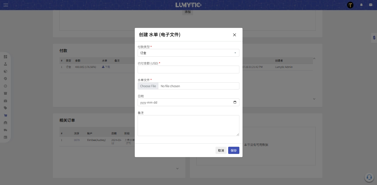The image size is (377, 185).
Task: Click the warehouse icon in the sidebar
Action: tap(5, 123)
